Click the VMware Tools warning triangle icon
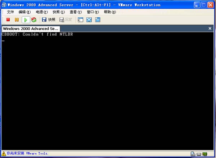216x158 pixels. coord(4,154)
